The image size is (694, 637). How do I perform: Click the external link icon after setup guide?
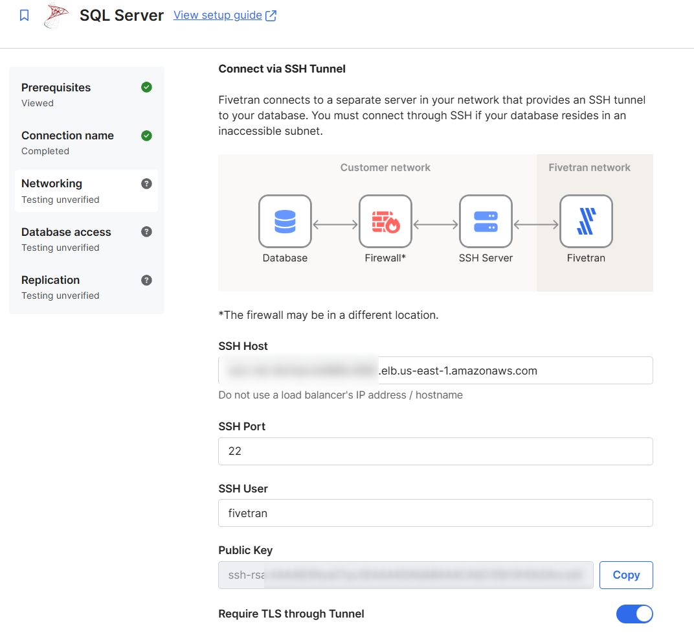271,16
